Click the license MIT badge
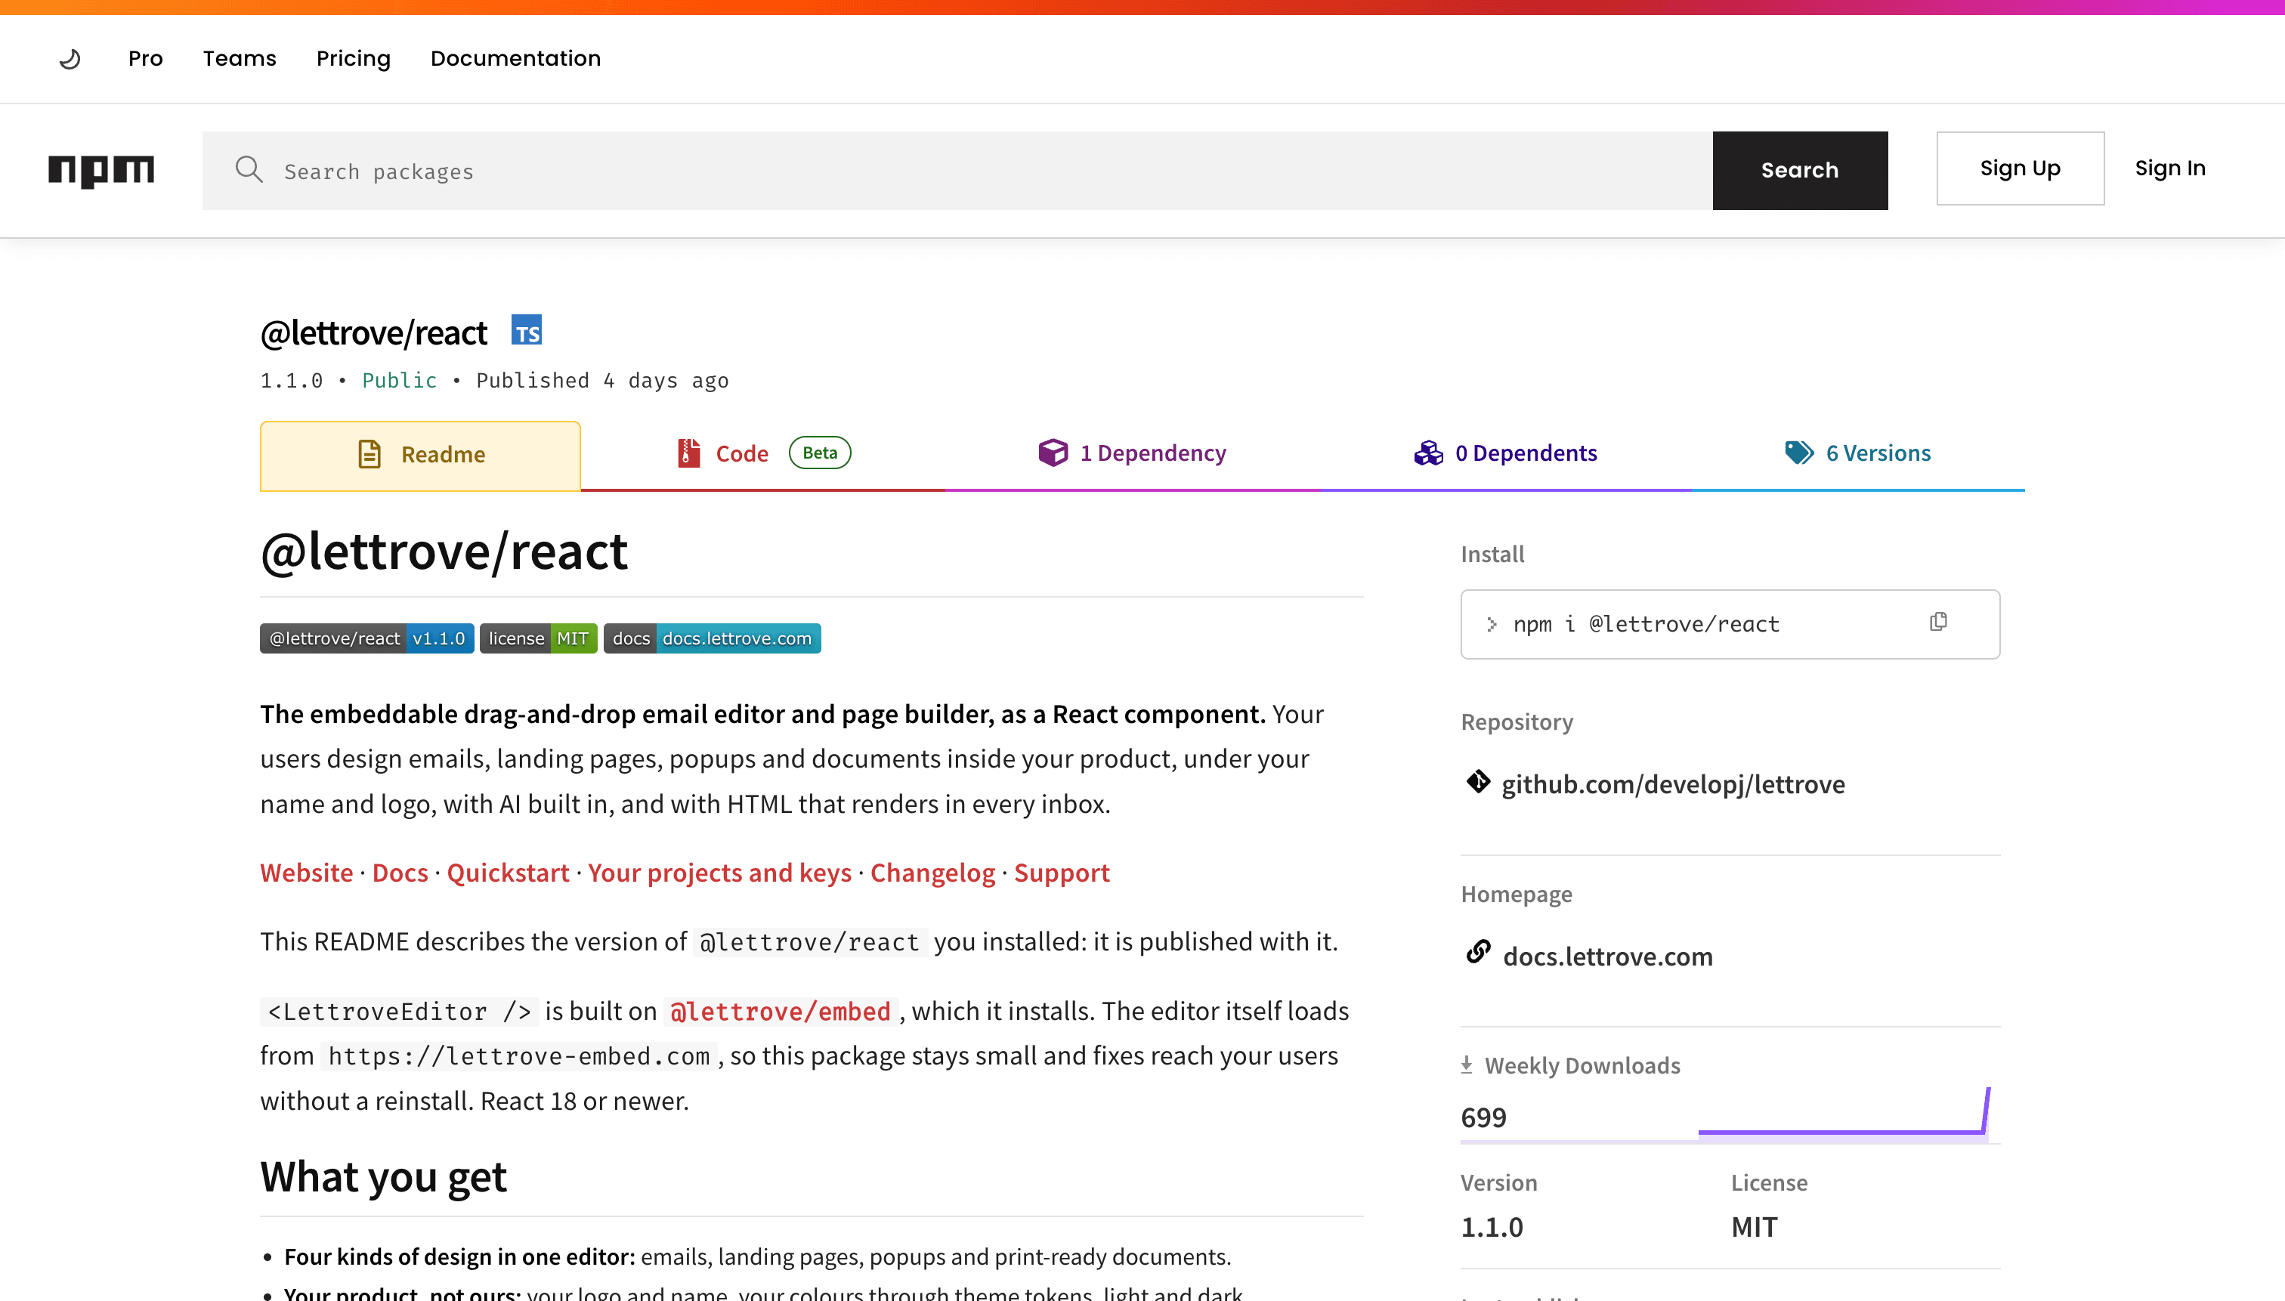This screenshot has width=2285, height=1301. [538, 638]
